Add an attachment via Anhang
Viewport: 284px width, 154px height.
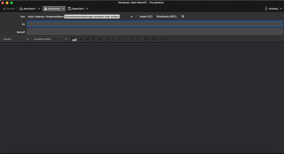coord(271,9)
